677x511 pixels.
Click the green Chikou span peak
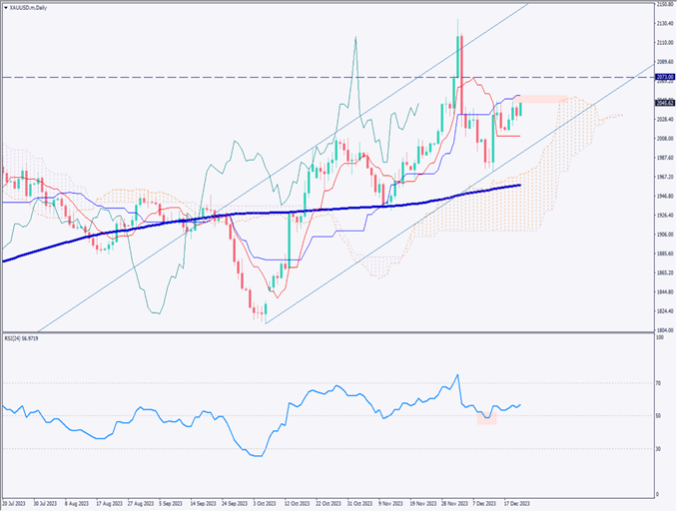(x=355, y=38)
